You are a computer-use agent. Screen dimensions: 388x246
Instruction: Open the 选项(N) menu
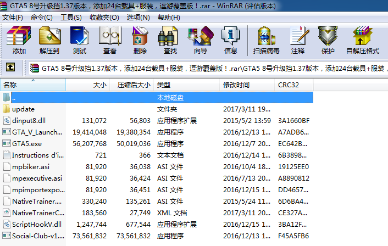(138, 18)
